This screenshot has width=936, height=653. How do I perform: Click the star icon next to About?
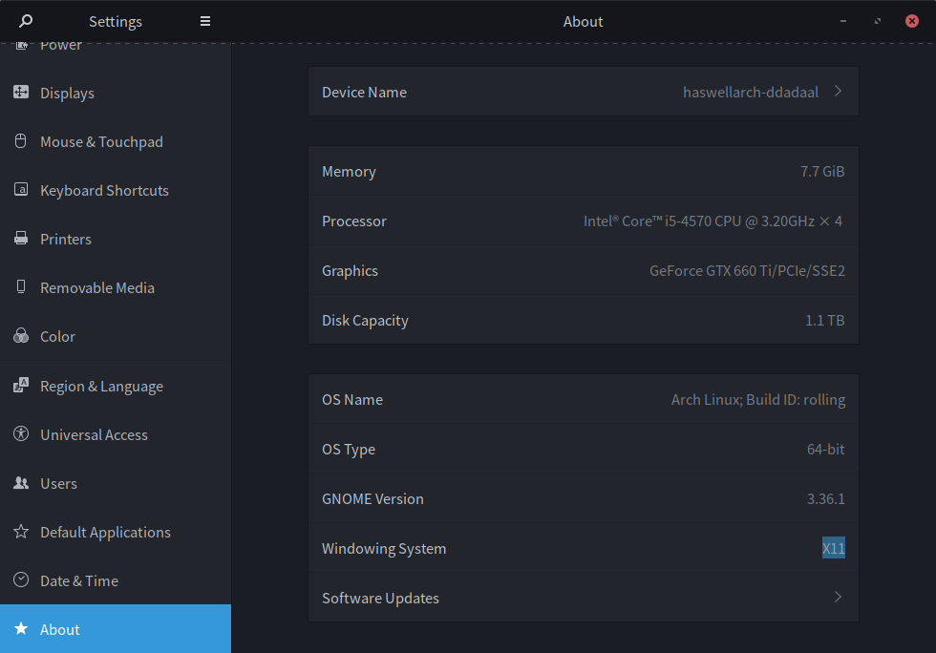[x=19, y=629]
